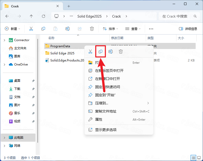This screenshot has width=203, height=161.
Task: Open the three-dot See more menu
Action: pos(151,29)
